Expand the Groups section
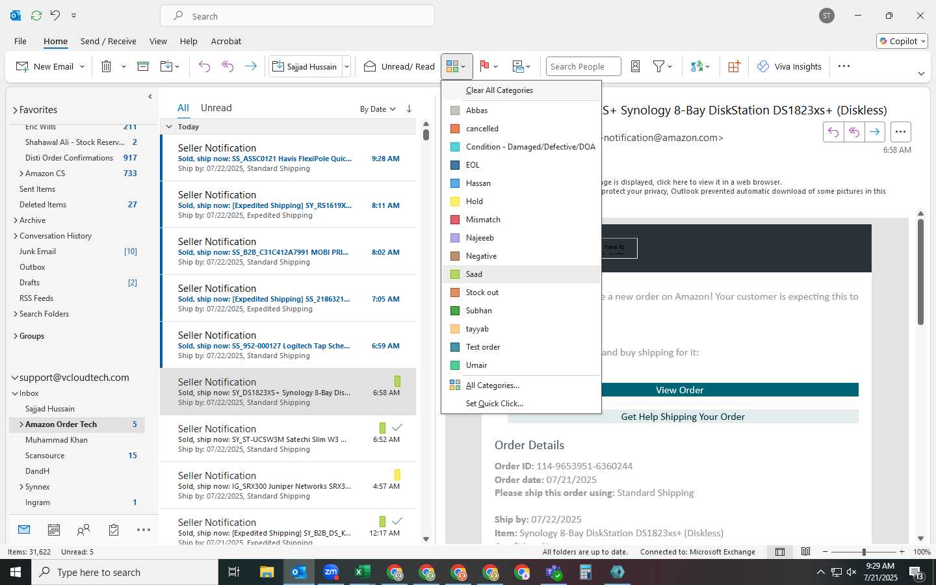Viewport: 936px width, 585px height. (x=15, y=336)
